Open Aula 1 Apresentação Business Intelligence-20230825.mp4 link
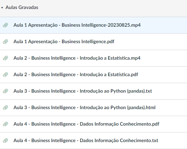The image size is (187, 149). (77, 25)
